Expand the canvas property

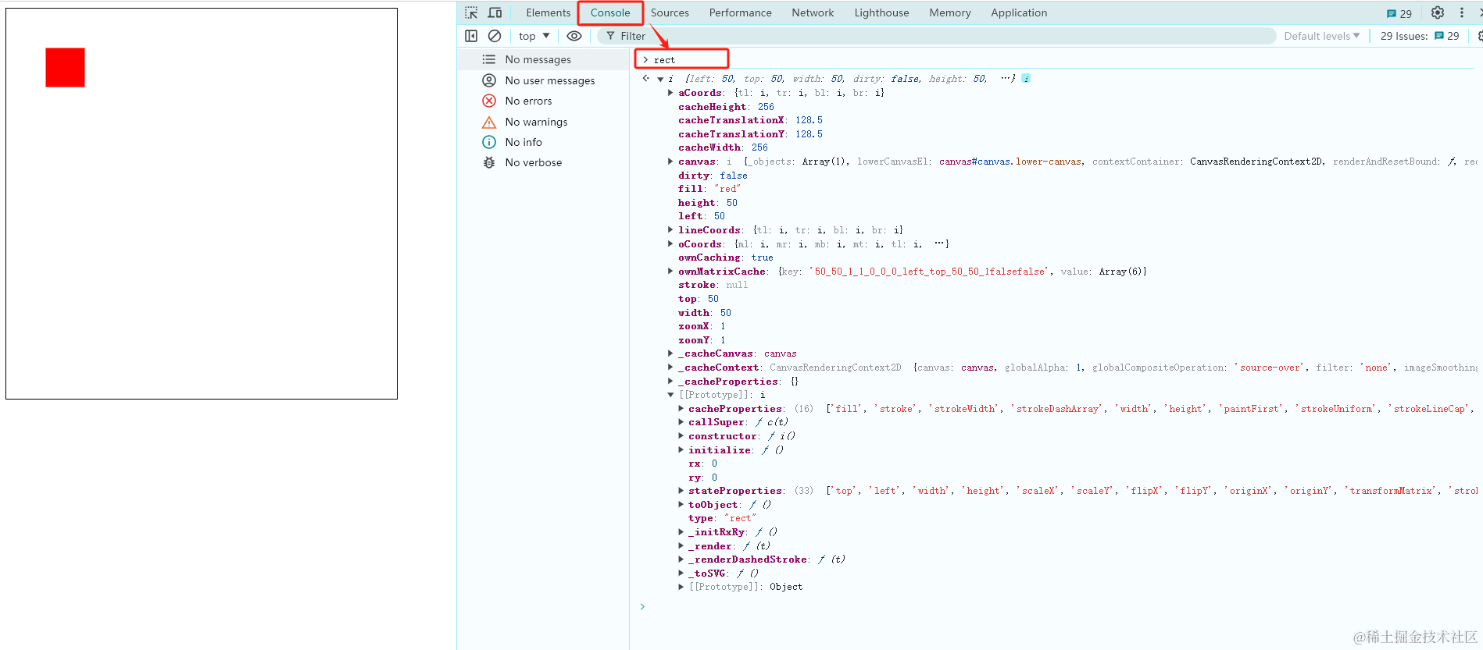(x=670, y=162)
